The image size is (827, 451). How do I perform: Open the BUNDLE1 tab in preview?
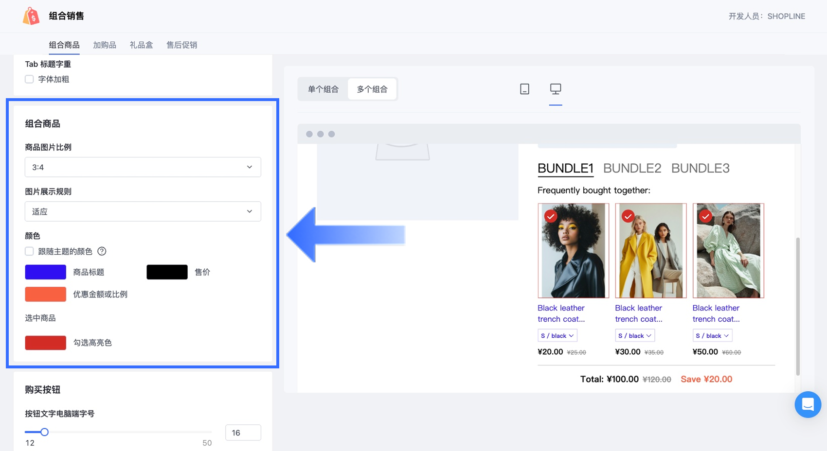coord(565,168)
